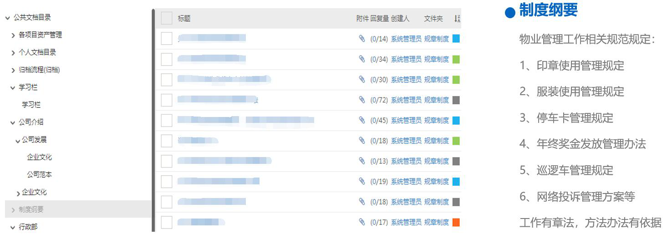Open the attachment icon in the (0/72) row
The height and width of the screenshot is (234, 667).
pos(362,100)
